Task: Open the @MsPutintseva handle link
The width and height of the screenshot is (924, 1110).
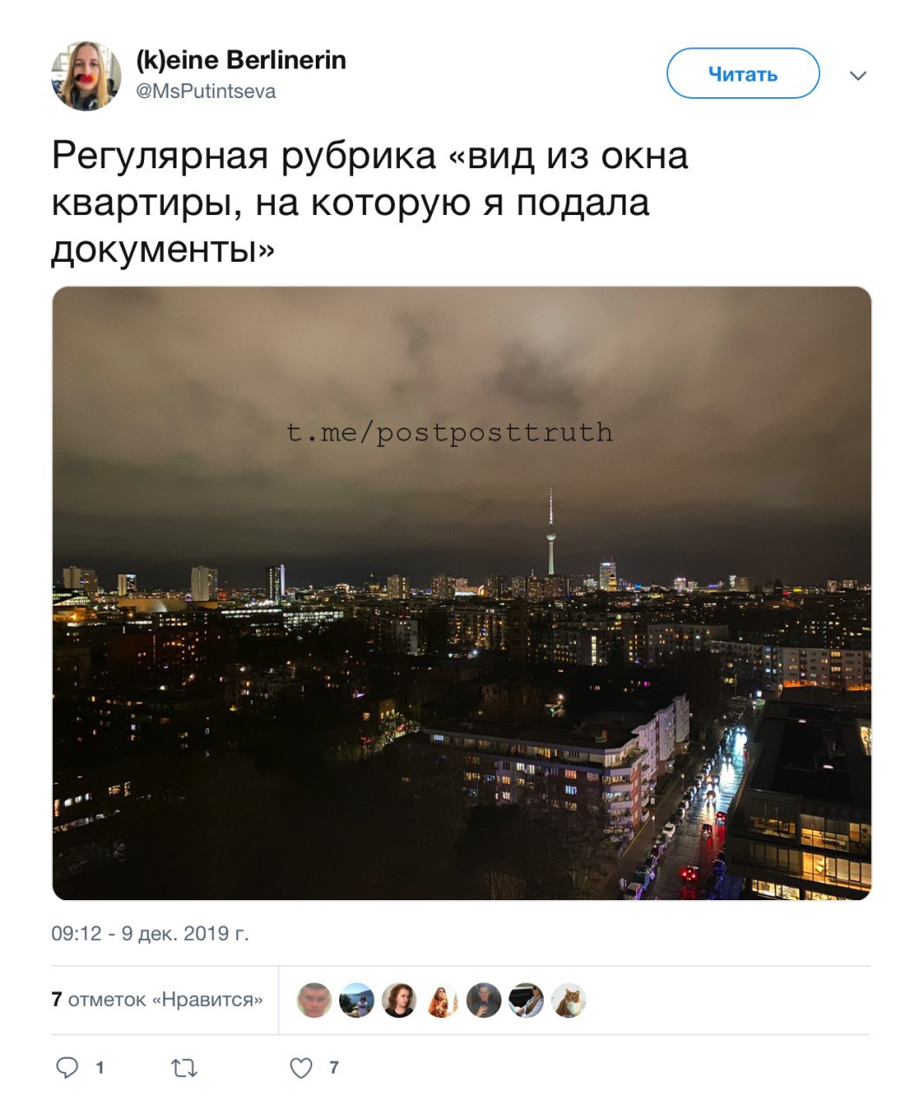Action: pyautogui.click(x=206, y=91)
